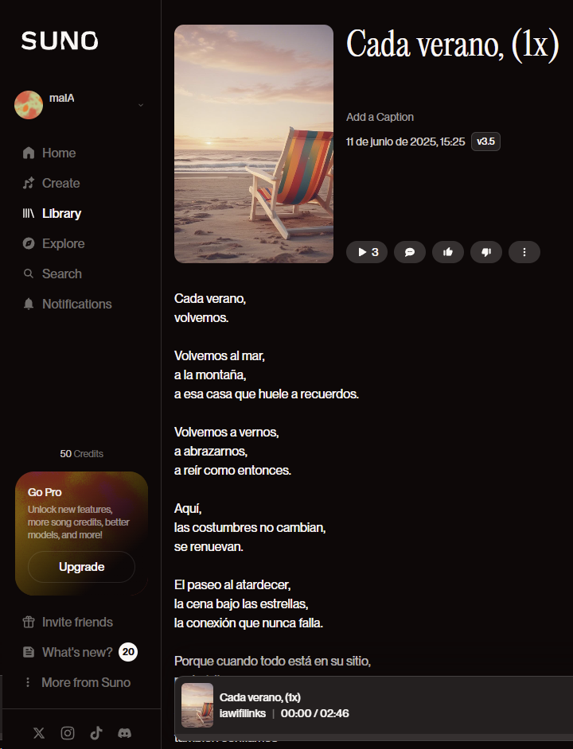This screenshot has height=749, width=573.
Task: Expand More from Suno menu
Action: pyautogui.click(x=77, y=682)
